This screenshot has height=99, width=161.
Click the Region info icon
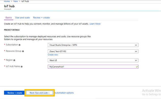pos(14,60)
